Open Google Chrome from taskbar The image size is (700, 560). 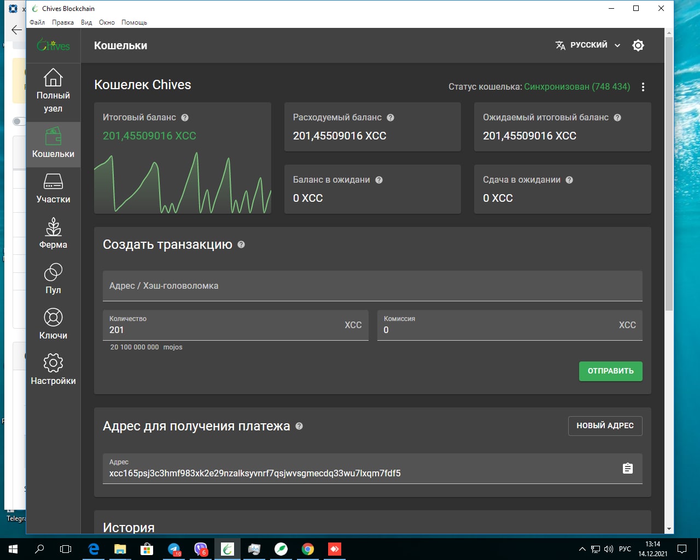coord(308,549)
